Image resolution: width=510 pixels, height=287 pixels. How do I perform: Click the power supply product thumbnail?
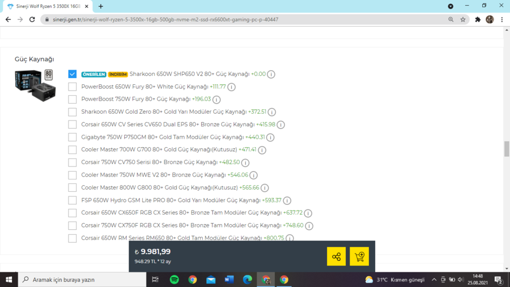(x=35, y=85)
